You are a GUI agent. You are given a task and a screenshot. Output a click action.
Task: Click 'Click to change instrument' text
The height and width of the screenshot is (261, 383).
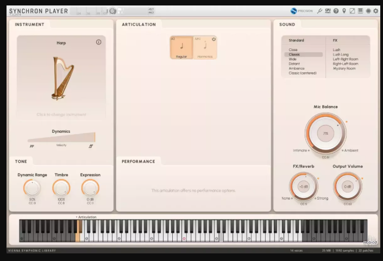pos(61,114)
